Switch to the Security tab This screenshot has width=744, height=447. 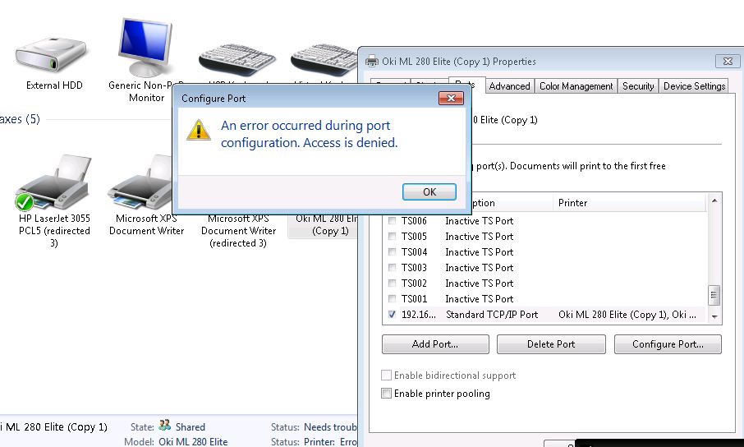638,86
